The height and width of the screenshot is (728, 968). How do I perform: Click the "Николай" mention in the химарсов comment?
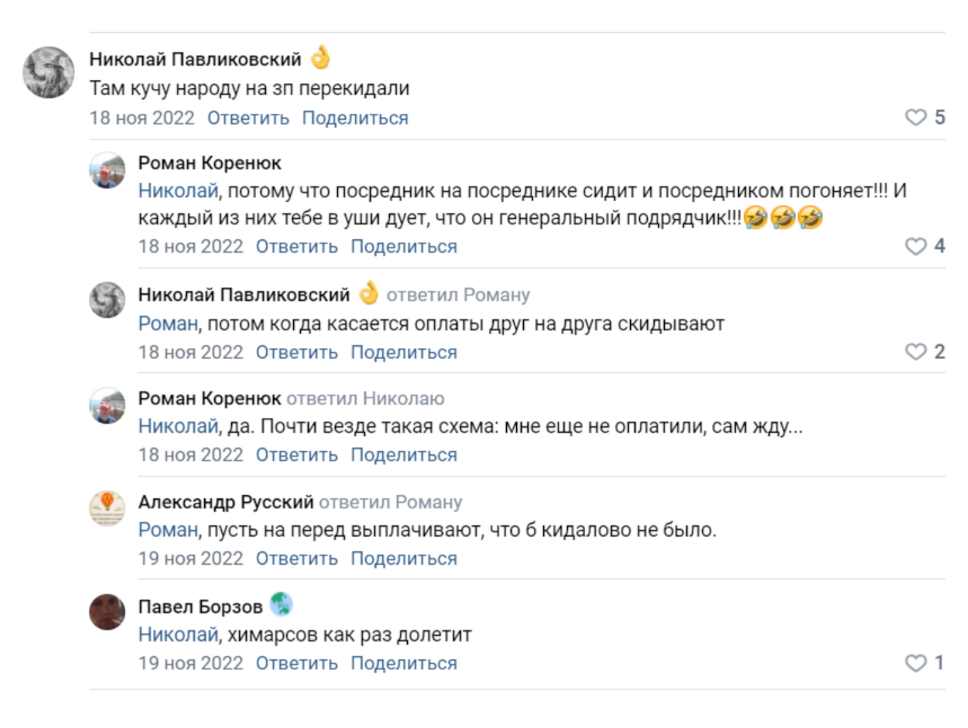click(x=178, y=634)
